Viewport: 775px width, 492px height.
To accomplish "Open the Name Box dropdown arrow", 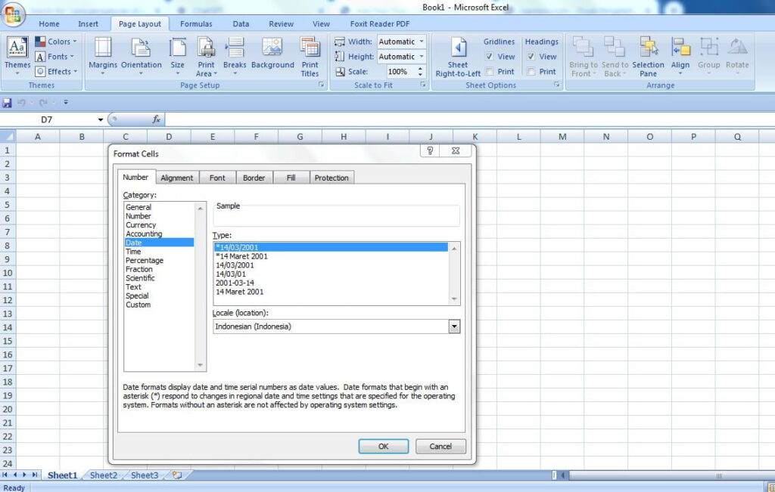I will click(x=101, y=119).
